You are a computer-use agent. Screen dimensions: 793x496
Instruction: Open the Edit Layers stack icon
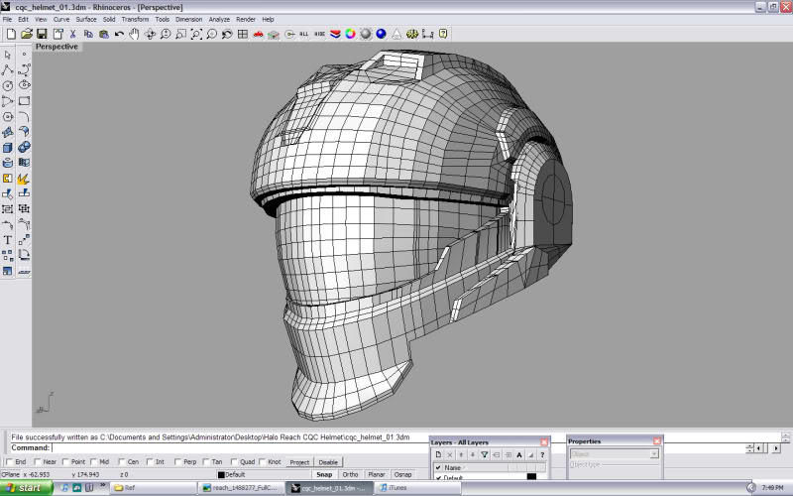point(335,34)
